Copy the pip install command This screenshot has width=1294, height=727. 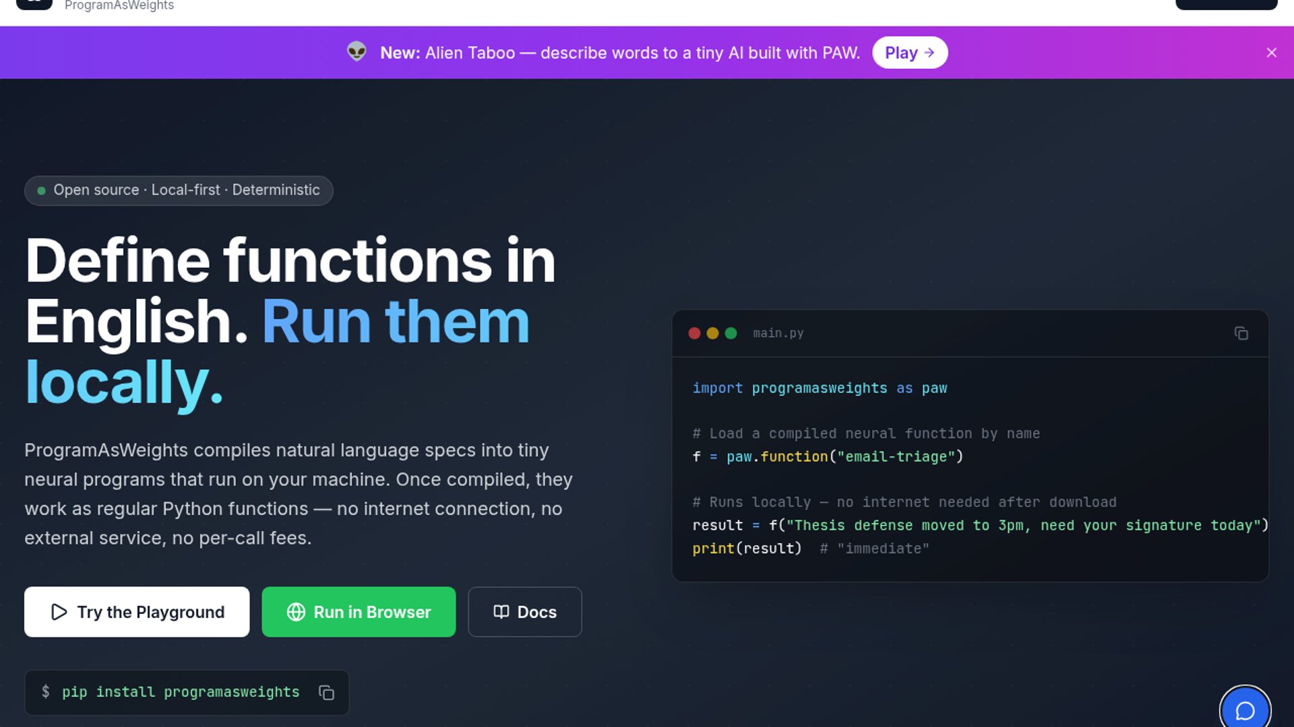[326, 693]
